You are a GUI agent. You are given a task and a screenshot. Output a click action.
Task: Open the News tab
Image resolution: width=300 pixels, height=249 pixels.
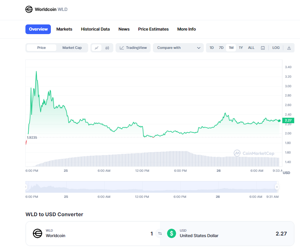(x=124, y=29)
